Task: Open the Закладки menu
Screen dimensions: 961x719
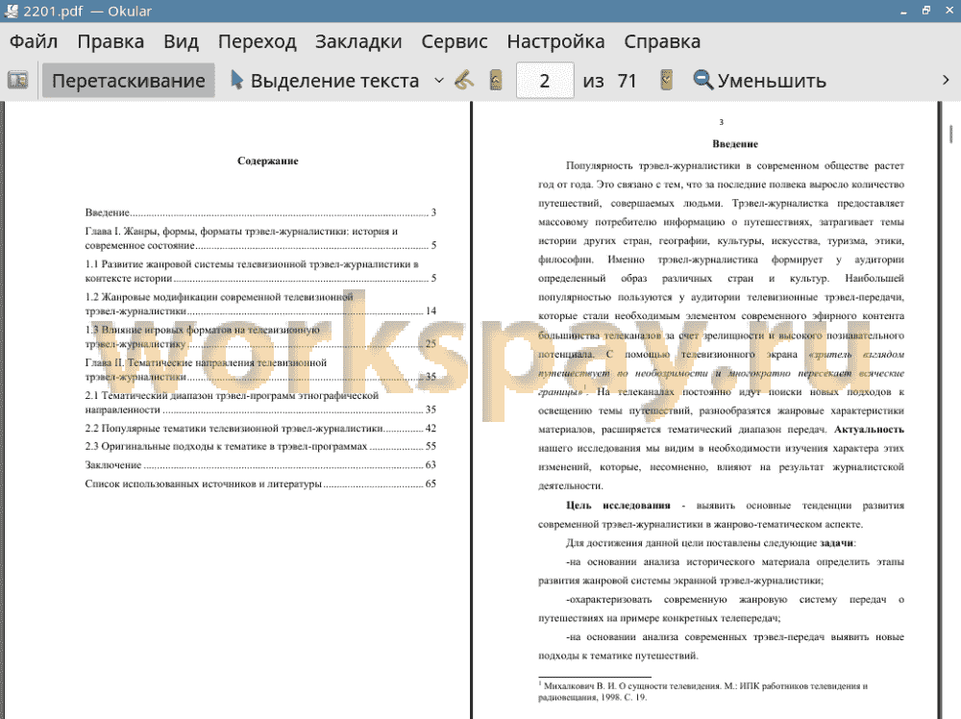Action: point(358,41)
